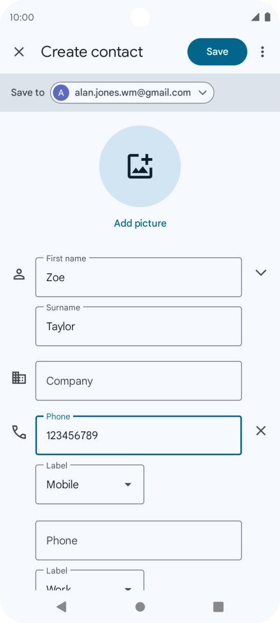Open the three-dot overflow menu
The height and width of the screenshot is (623, 280).
coord(262,51)
